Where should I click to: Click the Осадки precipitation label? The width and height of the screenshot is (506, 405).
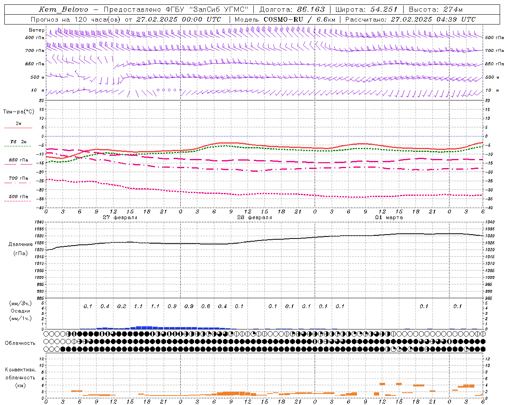coord(21,311)
